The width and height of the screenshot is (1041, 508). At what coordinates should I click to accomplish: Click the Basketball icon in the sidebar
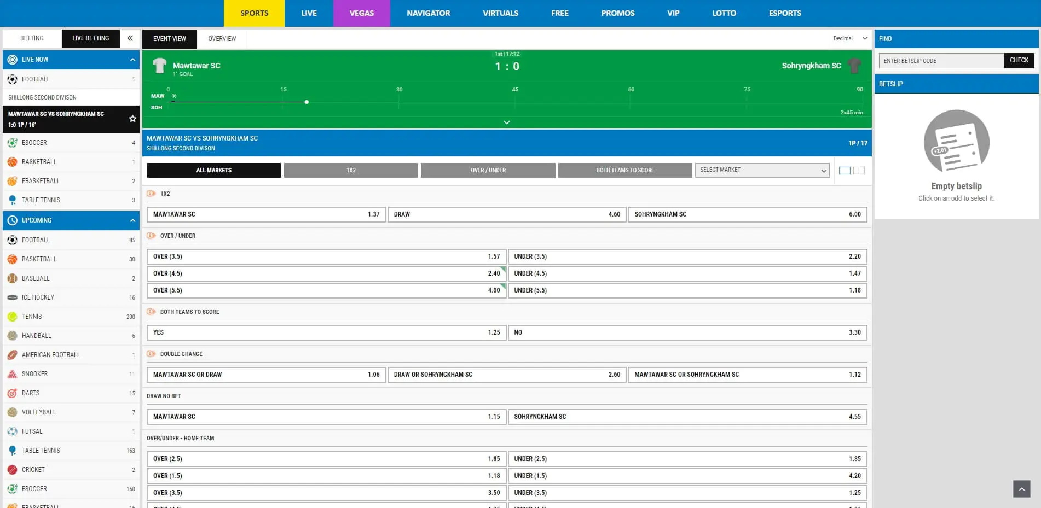coord(12,162)
